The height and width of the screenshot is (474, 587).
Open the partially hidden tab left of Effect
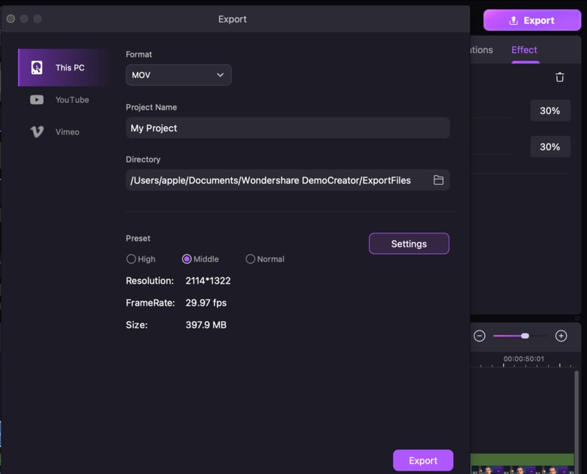[x=482, y=50]
